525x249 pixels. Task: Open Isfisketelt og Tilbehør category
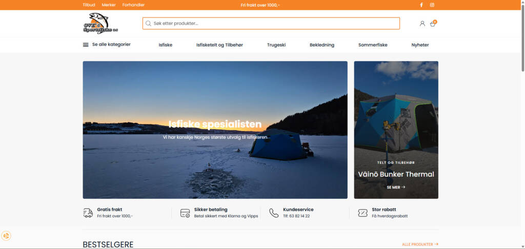coord(219,45)
